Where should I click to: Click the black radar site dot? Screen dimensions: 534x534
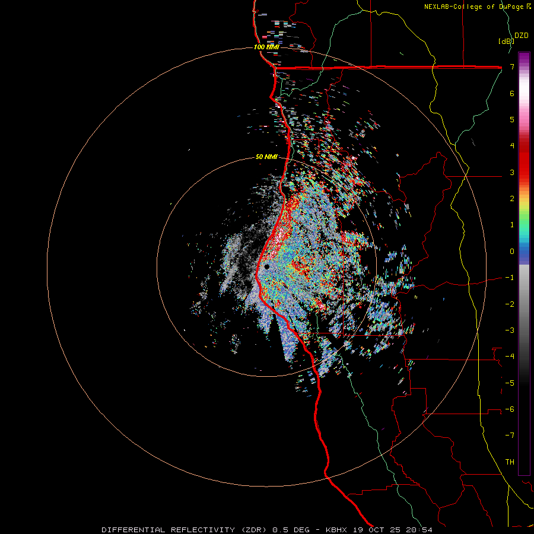pyautogui.click(x=266, y=266)
